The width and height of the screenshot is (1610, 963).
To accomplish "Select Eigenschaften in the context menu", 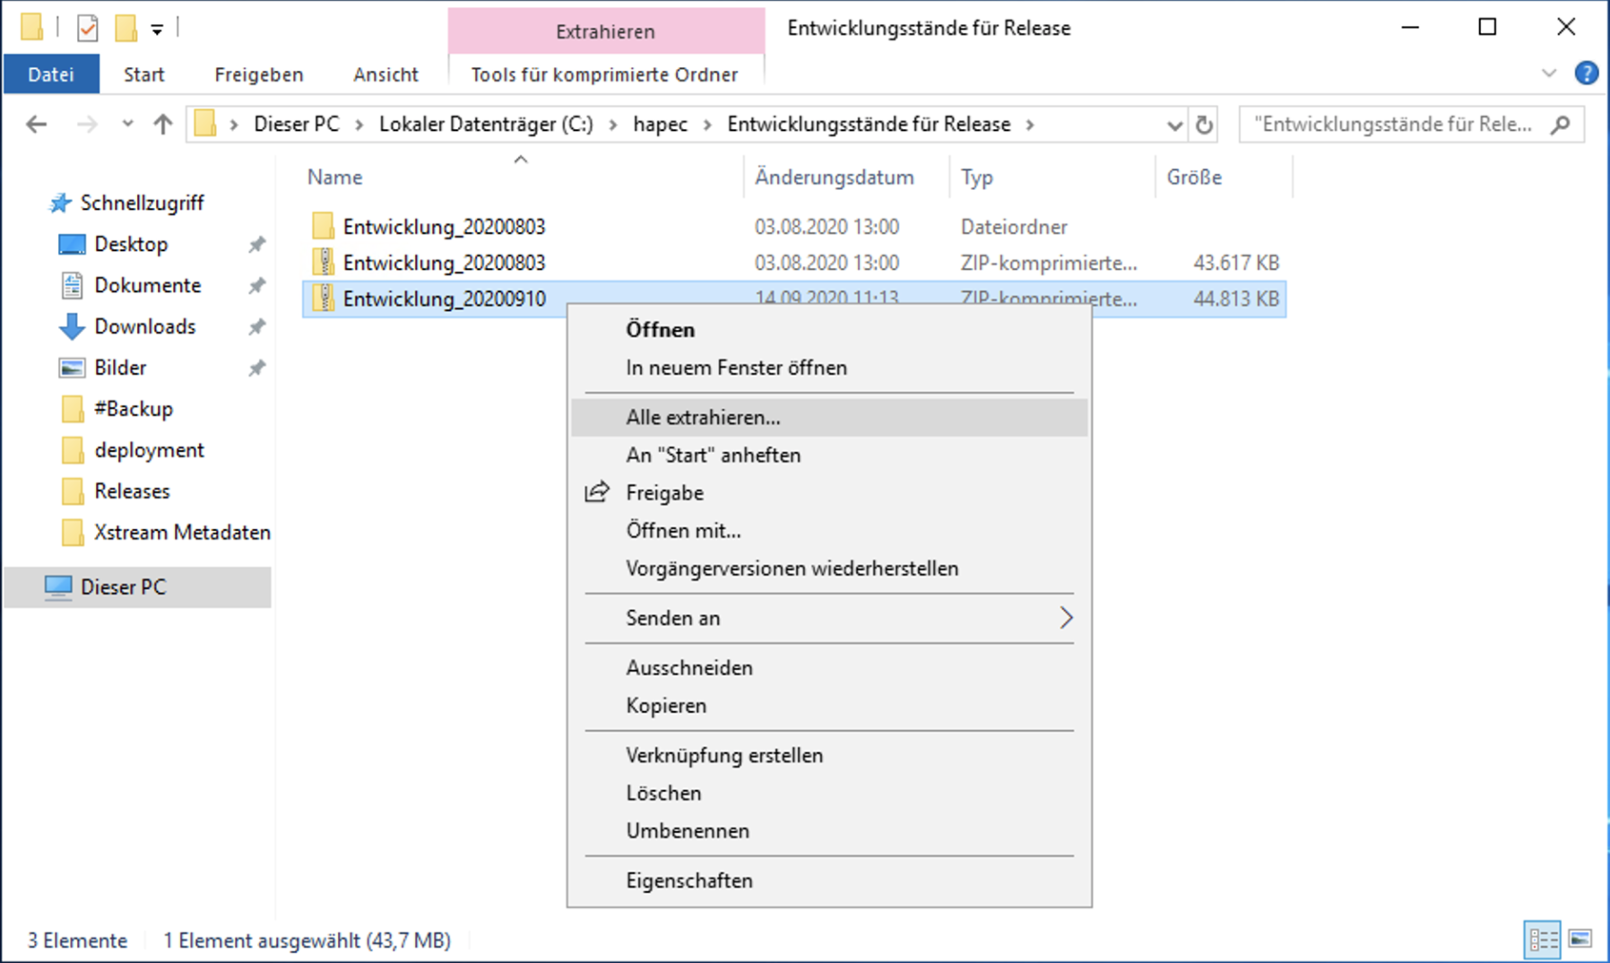I will tap(688, 881).
